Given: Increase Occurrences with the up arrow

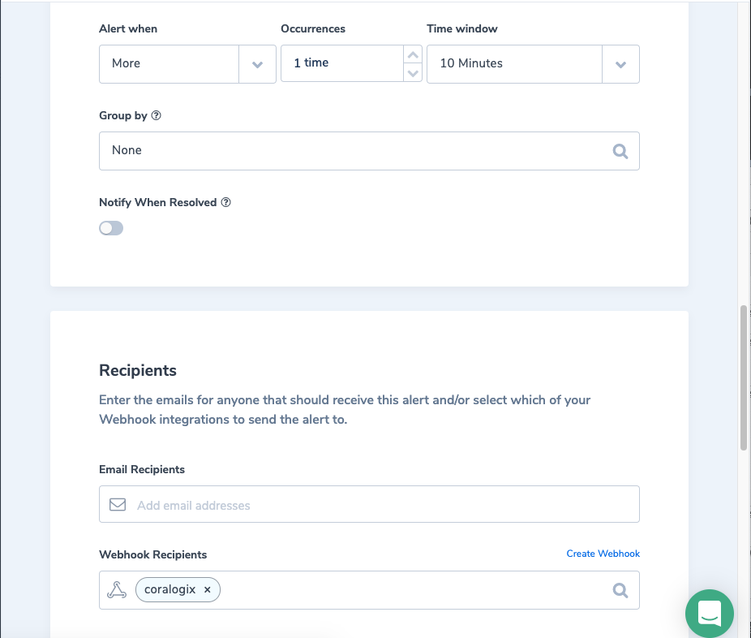Looking at the screenshot, I should click(x=413, y=55).
